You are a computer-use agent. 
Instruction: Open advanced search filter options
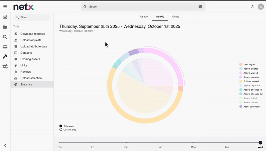coord(200,7)
